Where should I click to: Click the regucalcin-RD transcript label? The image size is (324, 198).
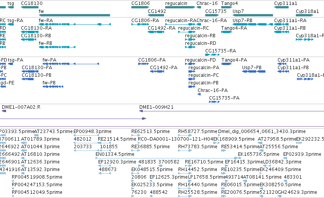pos(200,44)
